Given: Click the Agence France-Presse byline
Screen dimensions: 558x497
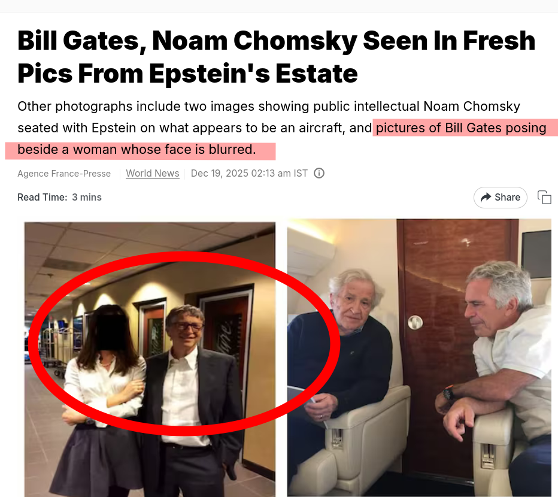Looking at the screenshot, I should click(64, 173).
